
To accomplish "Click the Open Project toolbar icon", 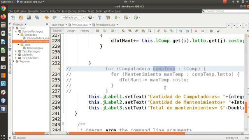I will pyautogui.click(x=29, y=17).
